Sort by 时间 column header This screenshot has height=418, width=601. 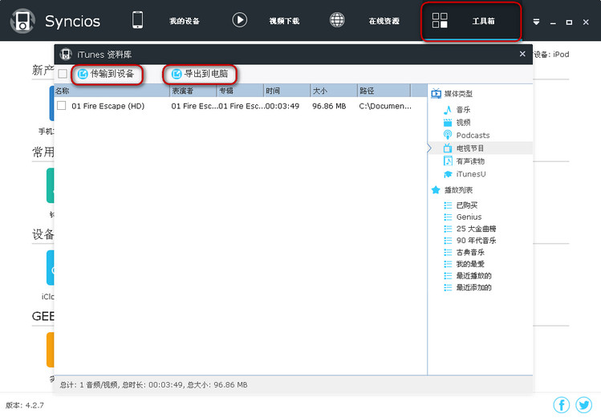point(287,91)
